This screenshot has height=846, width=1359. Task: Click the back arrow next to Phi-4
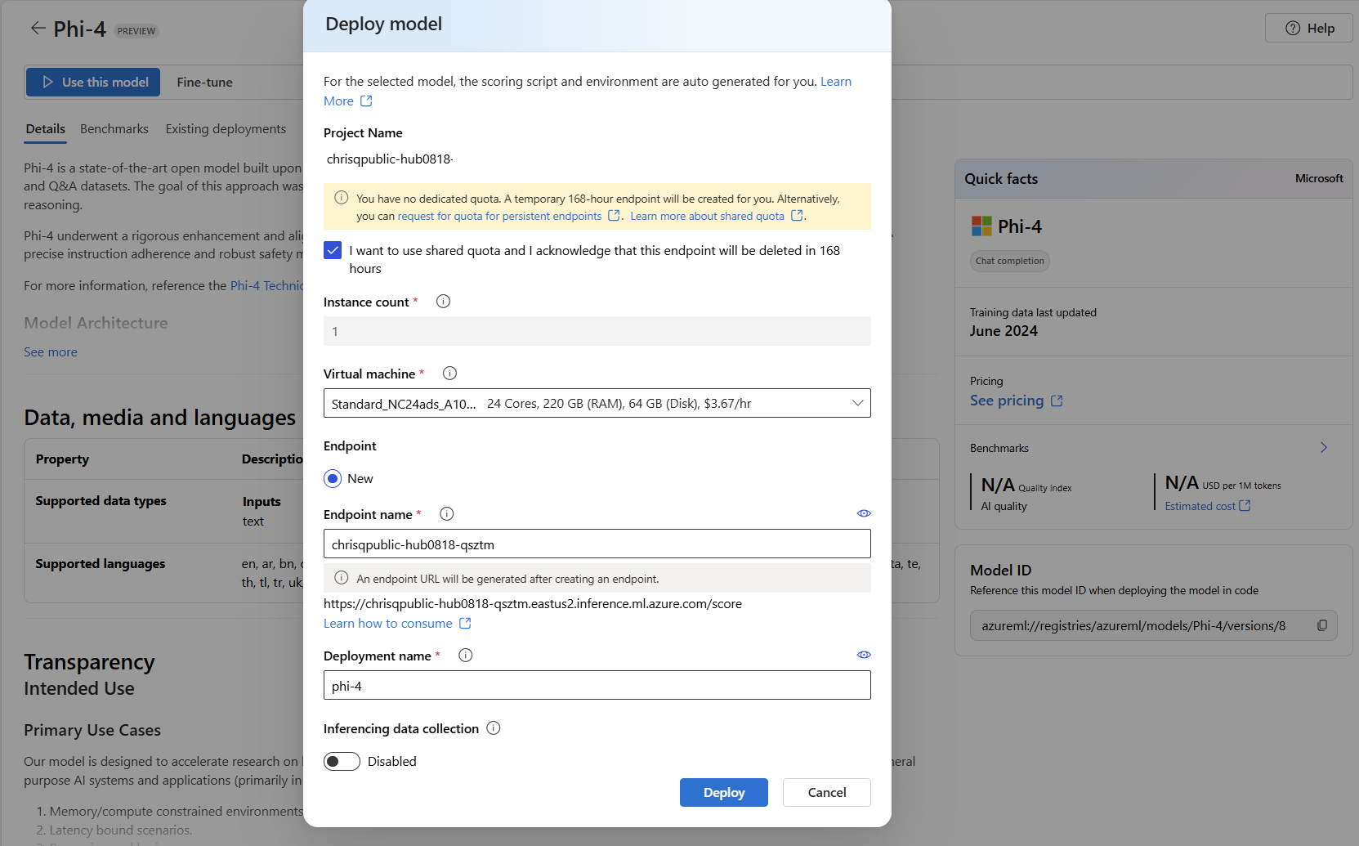(x=38, y=29)
